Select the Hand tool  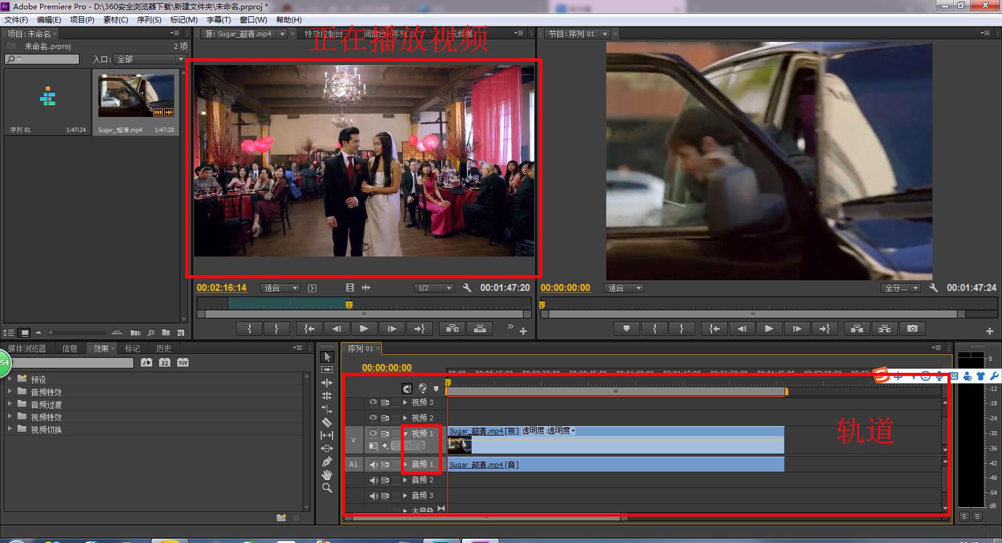click(327, 475)
